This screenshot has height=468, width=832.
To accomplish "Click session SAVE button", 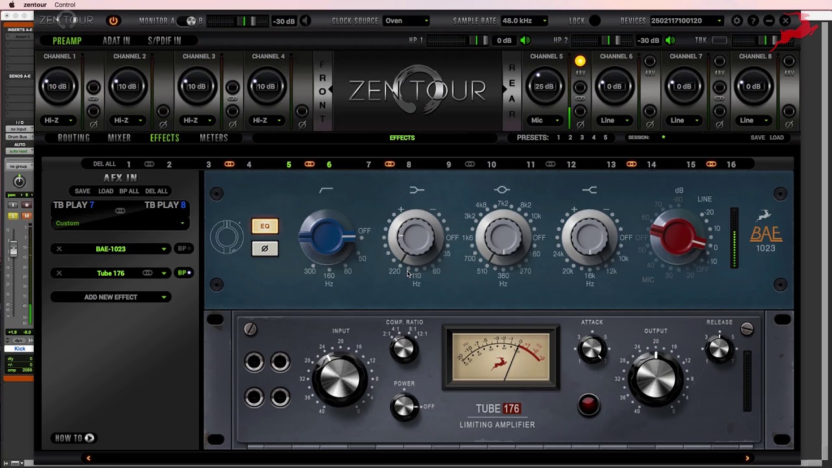I will [758, 138].
